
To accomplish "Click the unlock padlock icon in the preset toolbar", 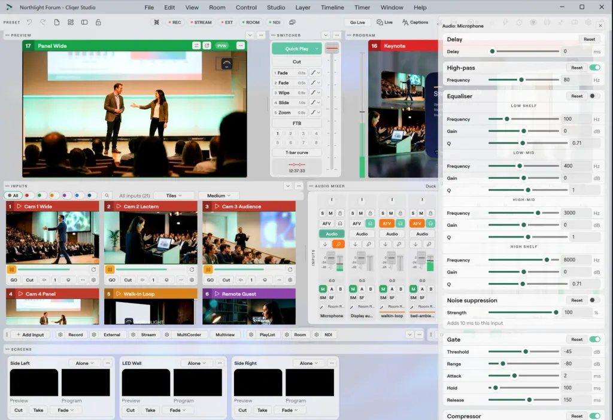I will tap(98, 22).
